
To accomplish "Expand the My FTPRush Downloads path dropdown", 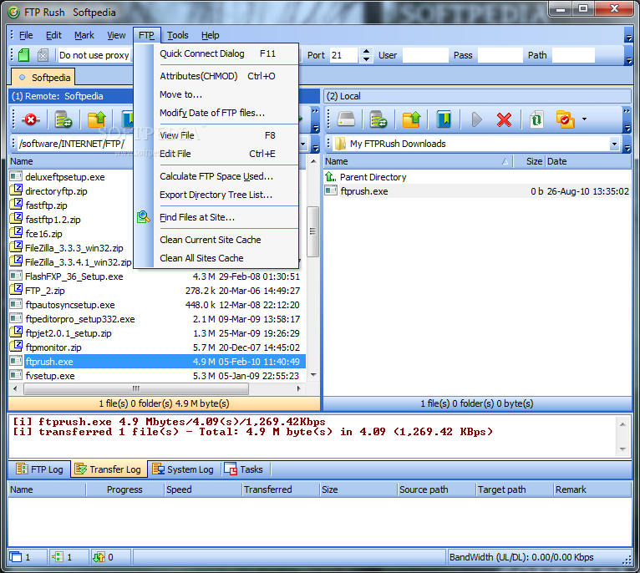I will [614, 144].
